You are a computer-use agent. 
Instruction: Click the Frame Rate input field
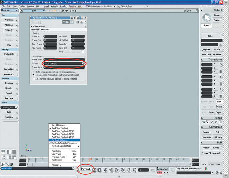point(63,67)
